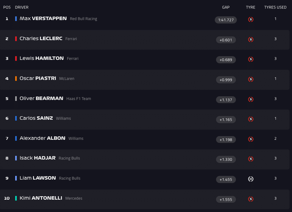The height and width of the screenshot is (212, 292).
Task: Click Piastri's soft tyre compound icon
Action: (x=250, y=79)
